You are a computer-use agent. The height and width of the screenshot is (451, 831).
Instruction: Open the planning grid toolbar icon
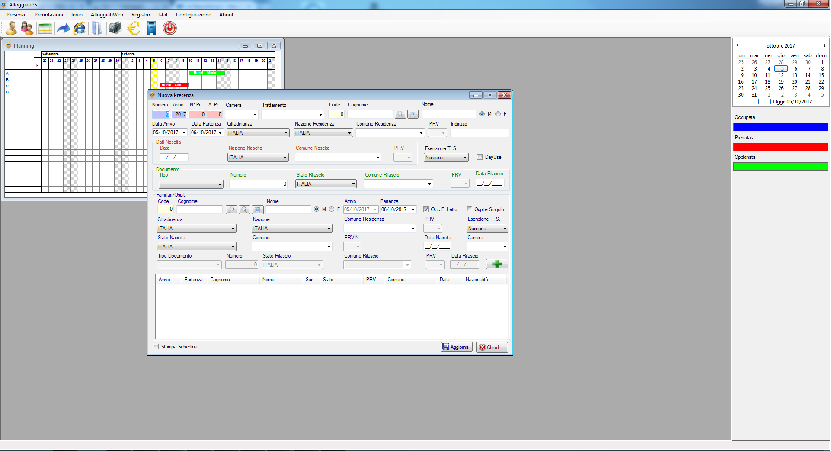45,28
